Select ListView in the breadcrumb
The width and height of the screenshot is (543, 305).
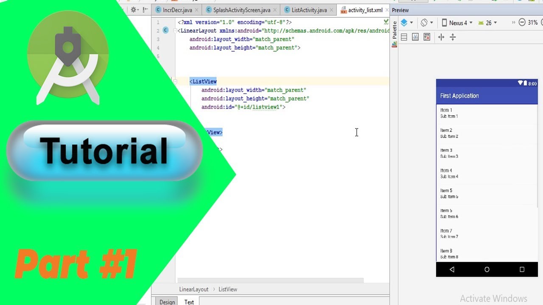(228, 289)
